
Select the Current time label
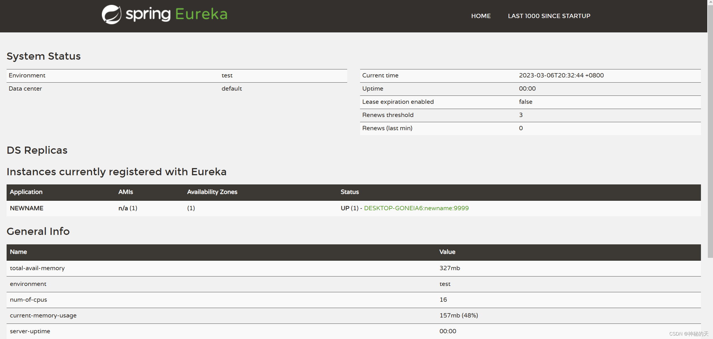[x=380, y=75]
